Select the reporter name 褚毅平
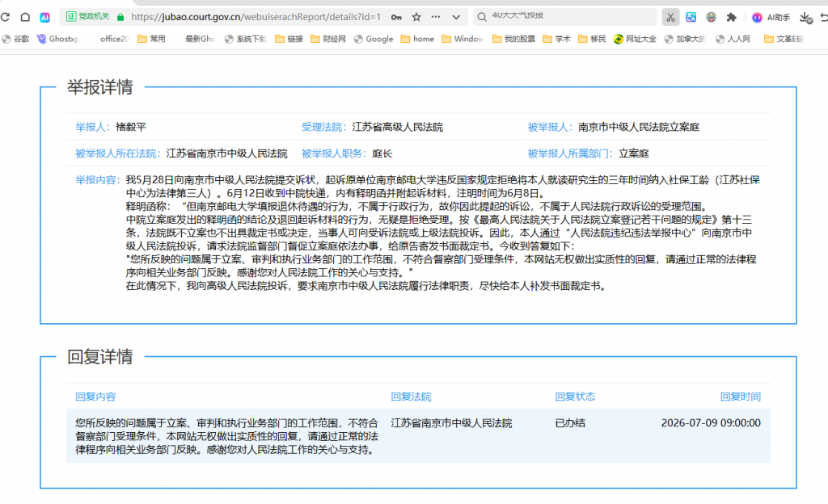Image resolution: width=828 pixels, height=504 pixels. pyautogui.click(x=131, y=127)
